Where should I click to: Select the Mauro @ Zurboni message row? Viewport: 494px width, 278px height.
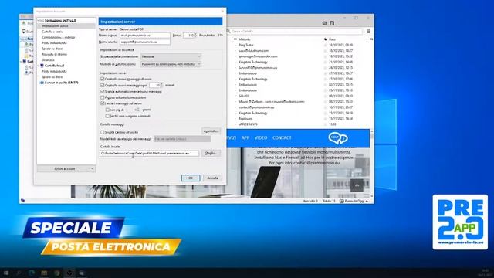coord(300,102)
